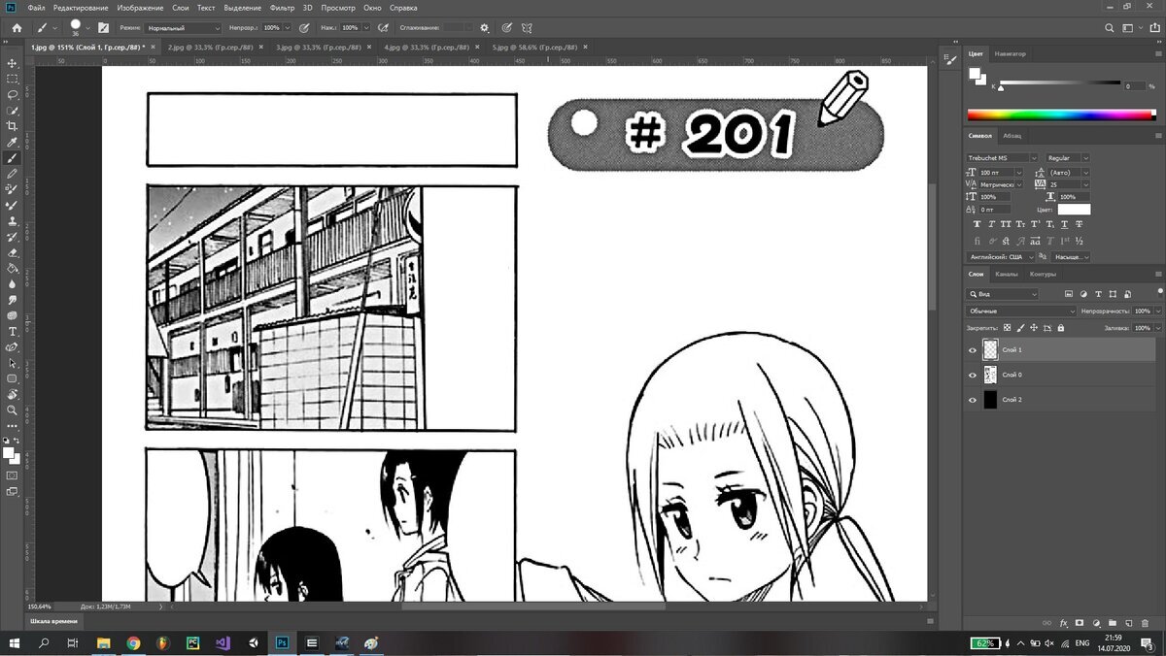The image size is (1166, 656).
Task: Hide the Слой 1 layer eye
Action: pyautogui.click(x=973, y=349)
